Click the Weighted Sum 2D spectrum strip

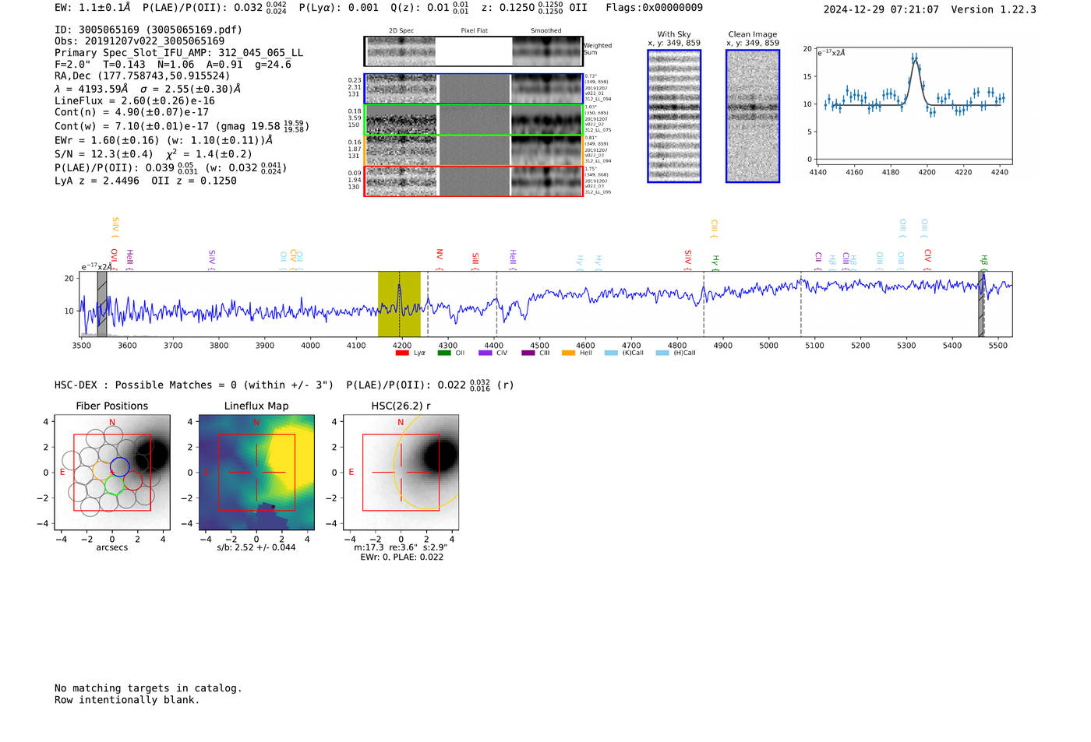(x=474, y=51)
